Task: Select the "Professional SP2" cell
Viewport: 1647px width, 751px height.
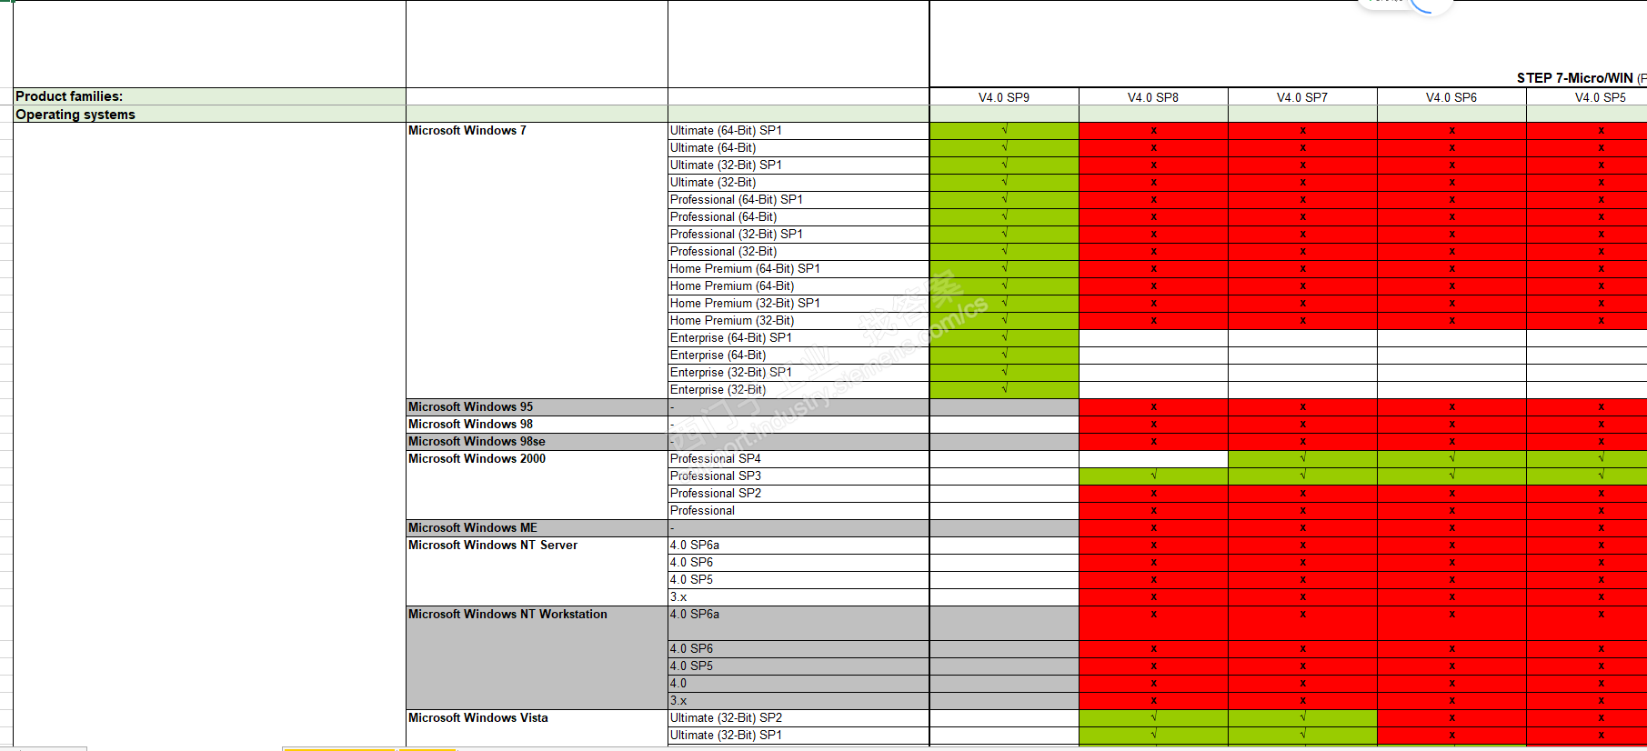Action: tap(798, 494)
